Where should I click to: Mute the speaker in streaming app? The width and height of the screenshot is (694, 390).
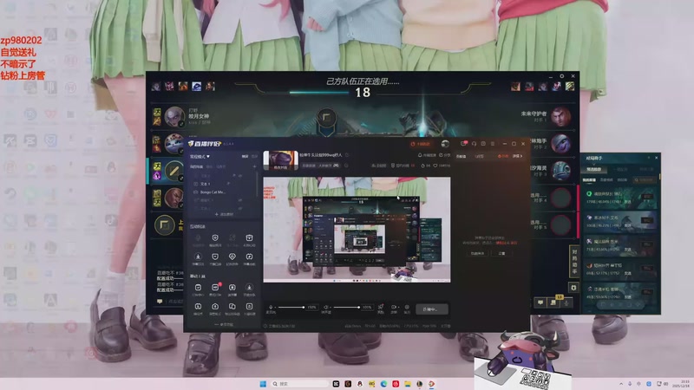[x=326, y=307]
